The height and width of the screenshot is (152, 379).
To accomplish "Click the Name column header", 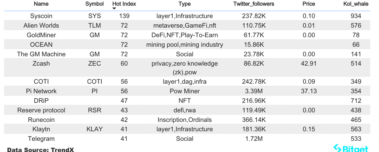I will point(41,4).
